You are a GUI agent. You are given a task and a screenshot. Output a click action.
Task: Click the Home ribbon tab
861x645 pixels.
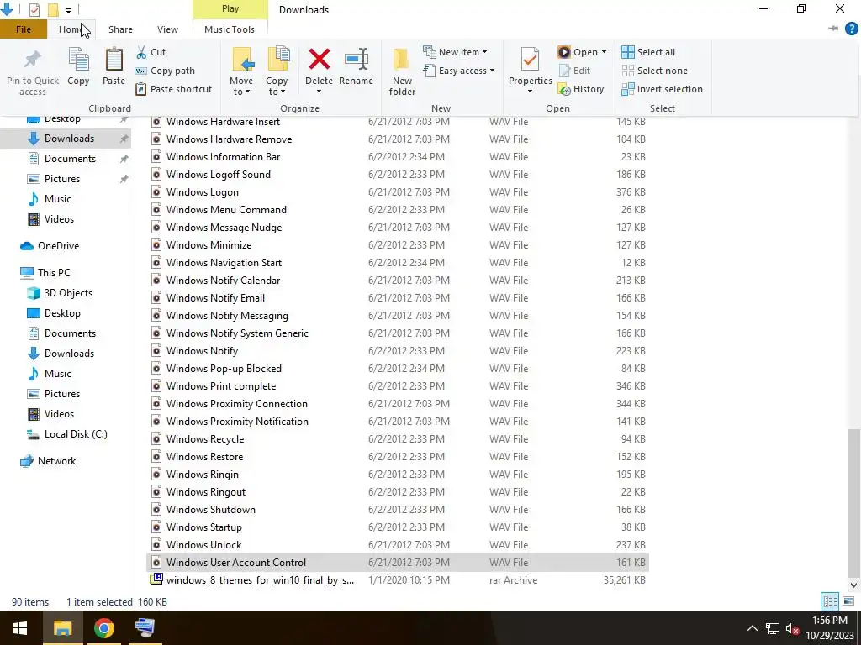[x=71, y=29]
